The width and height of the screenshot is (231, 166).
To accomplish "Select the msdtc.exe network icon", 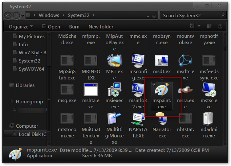I will 185,60.
